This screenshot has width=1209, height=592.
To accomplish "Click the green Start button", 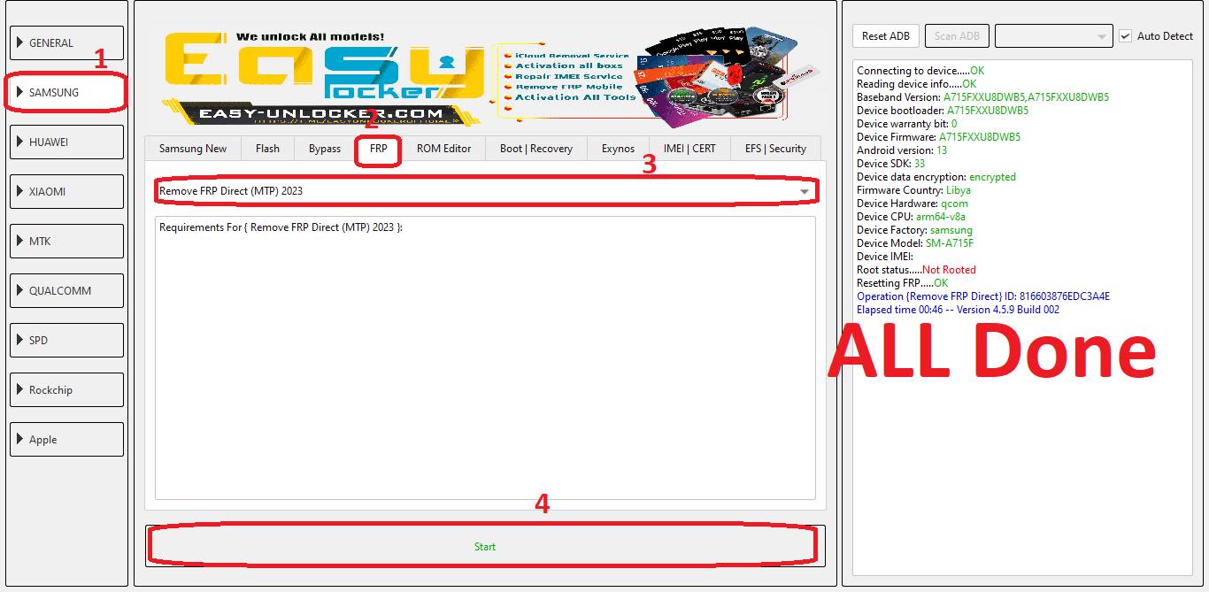I will (x=485, y=546).
